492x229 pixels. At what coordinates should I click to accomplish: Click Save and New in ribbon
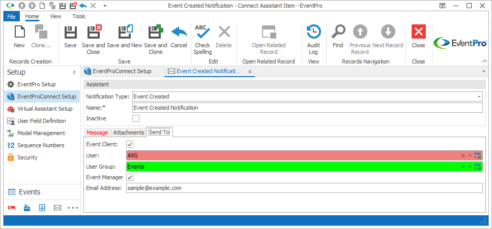coord(125,37)
